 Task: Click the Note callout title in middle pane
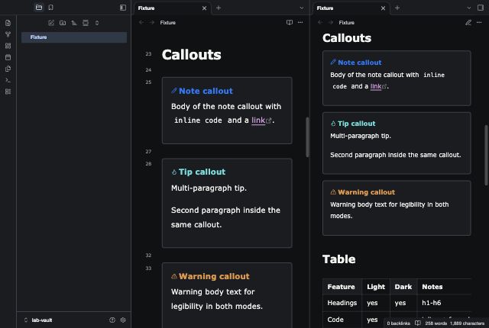(206, 91)
